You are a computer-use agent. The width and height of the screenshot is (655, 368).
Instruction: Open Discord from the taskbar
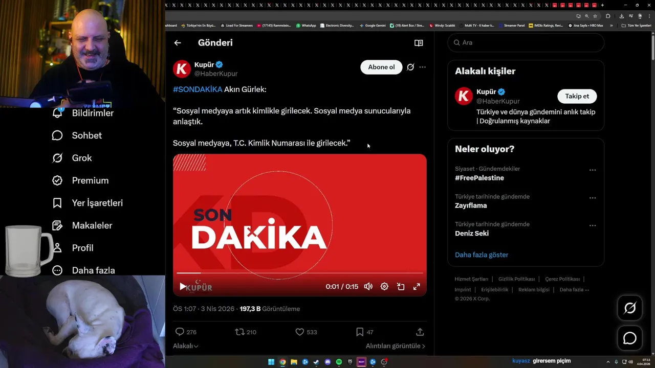tap(327, 362)
